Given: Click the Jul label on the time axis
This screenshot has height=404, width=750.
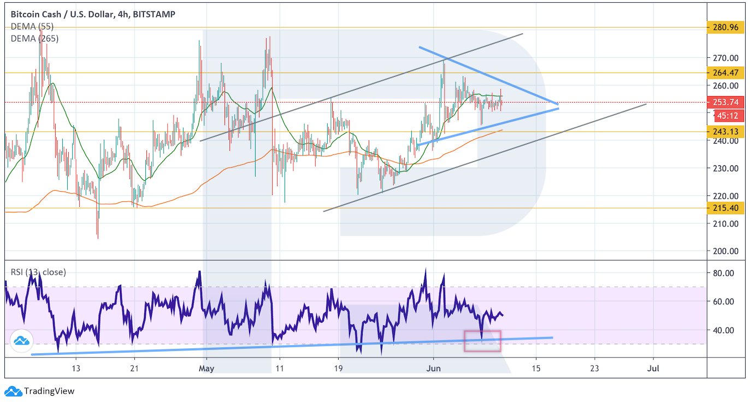Looking at the screenshot, I should pyautogui.click(x=653, y=369).
